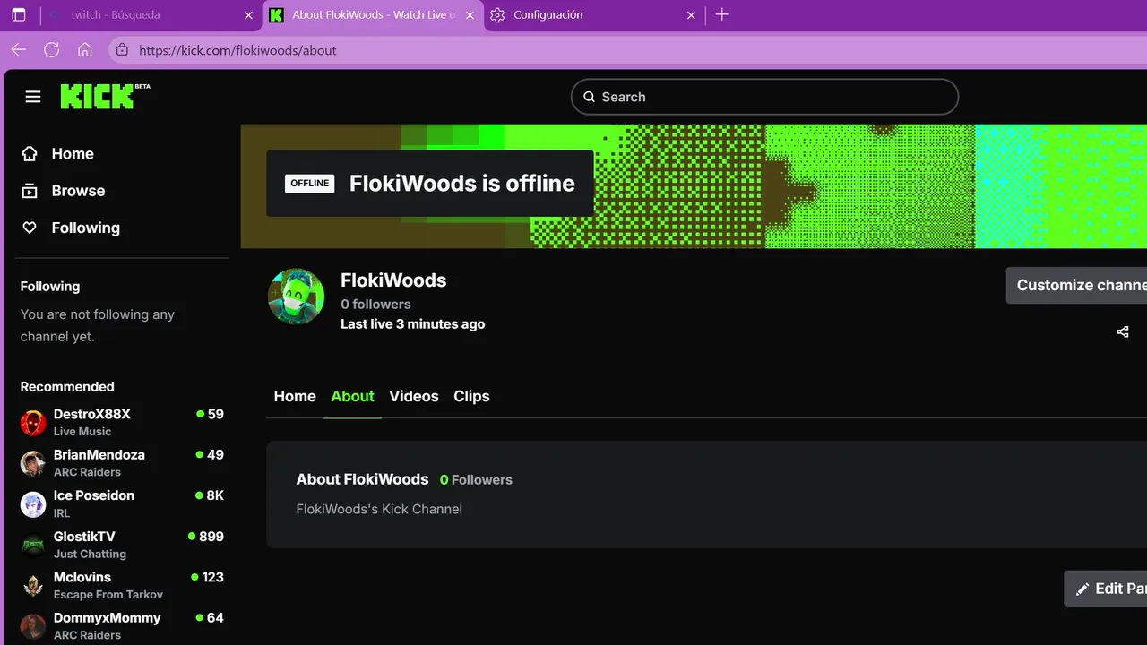1147x645 pixels.
Task: Click browser home icon
Action: coord(85,50)
